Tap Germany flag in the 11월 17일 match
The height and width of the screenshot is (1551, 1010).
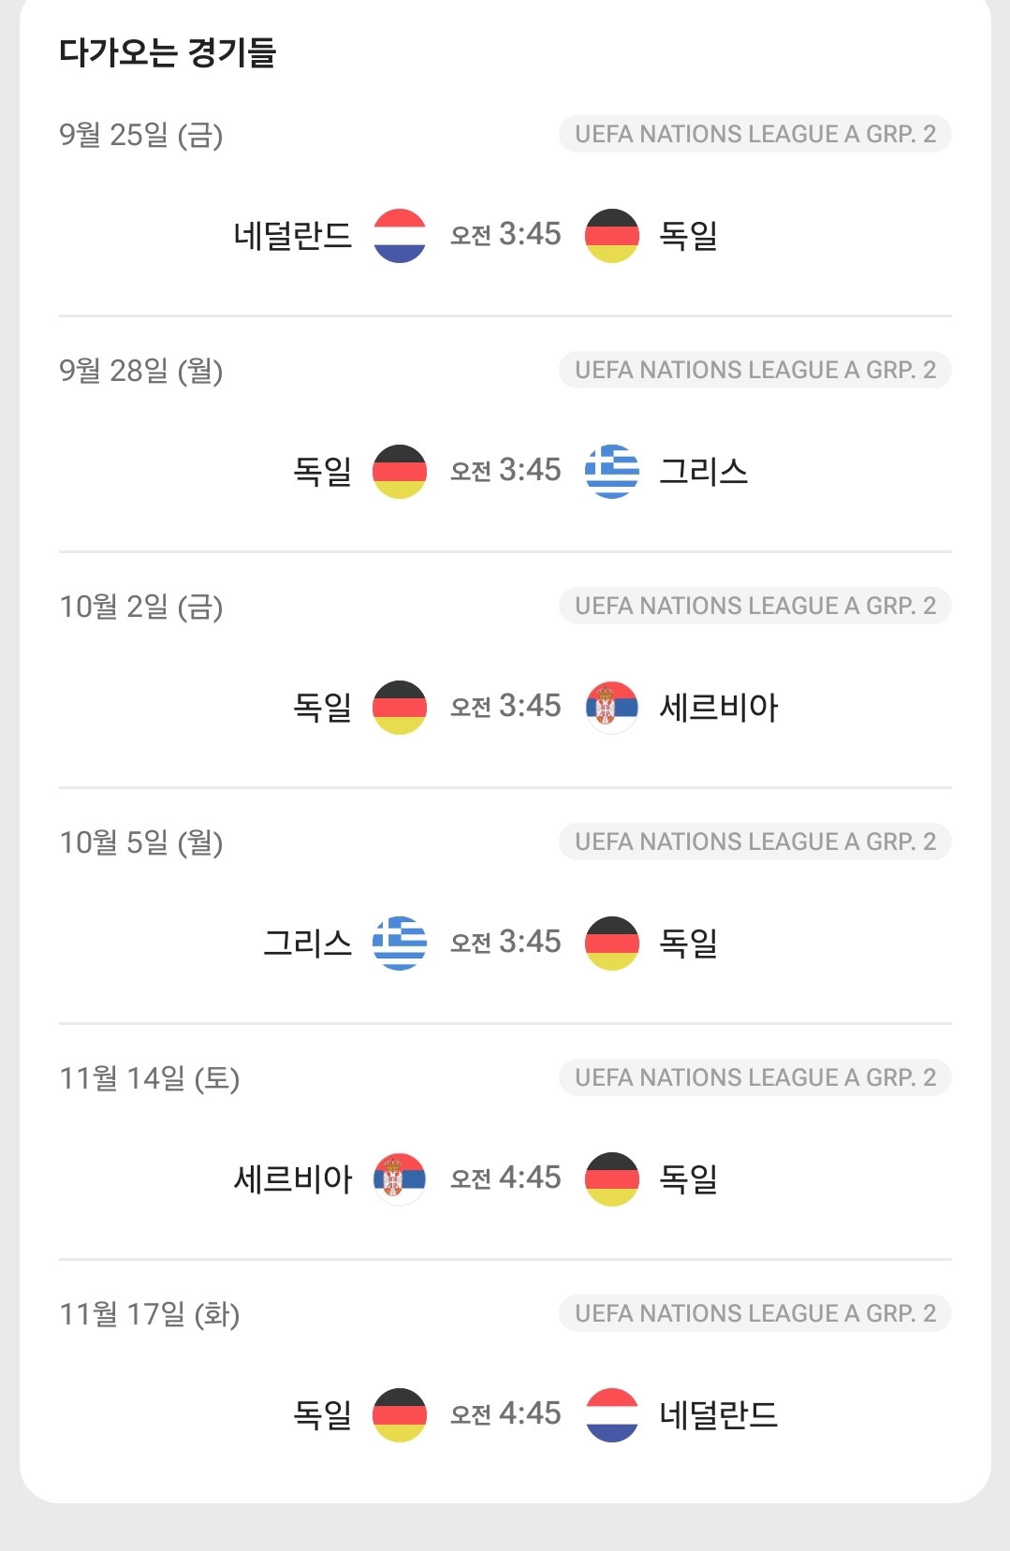[400, 1415]
